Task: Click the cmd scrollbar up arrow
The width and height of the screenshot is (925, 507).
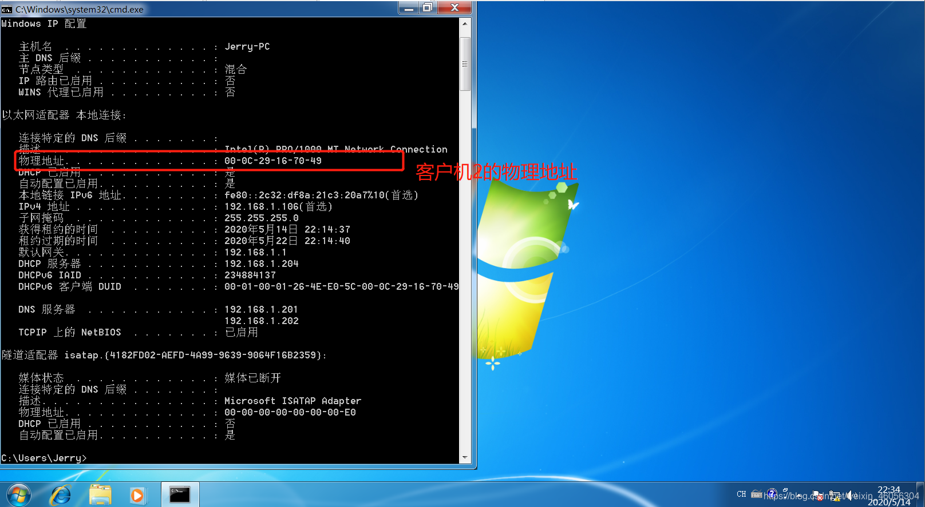Action: tap(465, 23)
